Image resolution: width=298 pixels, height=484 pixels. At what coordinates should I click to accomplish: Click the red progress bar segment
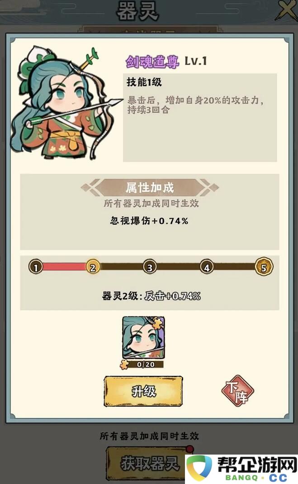[x=64, y=267]
